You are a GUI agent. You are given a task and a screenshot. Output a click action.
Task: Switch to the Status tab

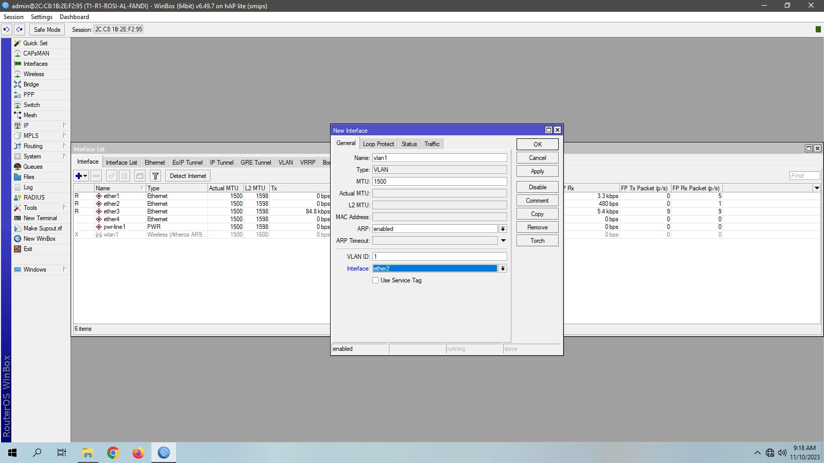[x=409, y=144]
